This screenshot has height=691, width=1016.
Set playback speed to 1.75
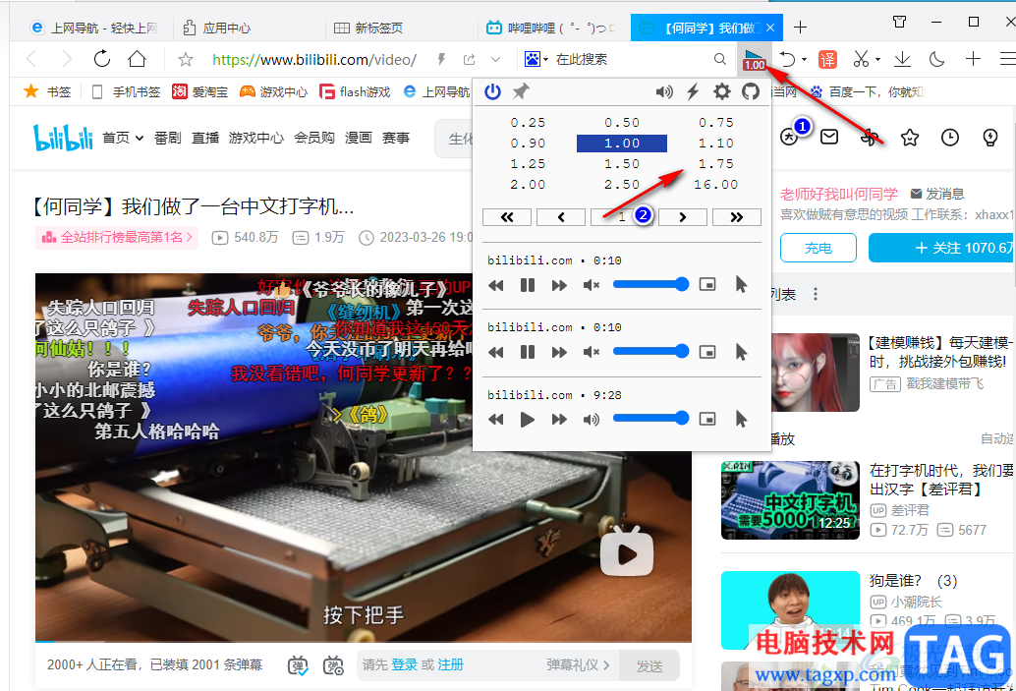click(x=716, y=164)
